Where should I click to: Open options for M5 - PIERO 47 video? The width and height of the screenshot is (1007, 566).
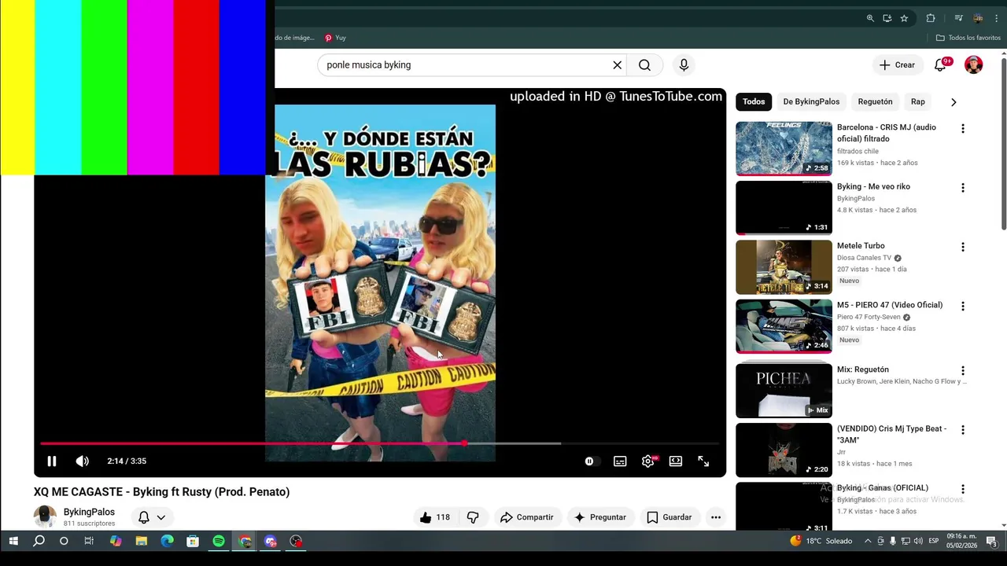click(x=962, y=307)
